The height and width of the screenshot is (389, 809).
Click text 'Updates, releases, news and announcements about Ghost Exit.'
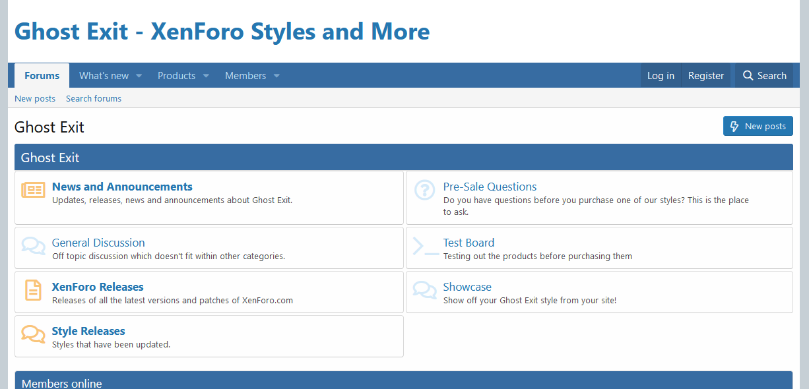172,200
